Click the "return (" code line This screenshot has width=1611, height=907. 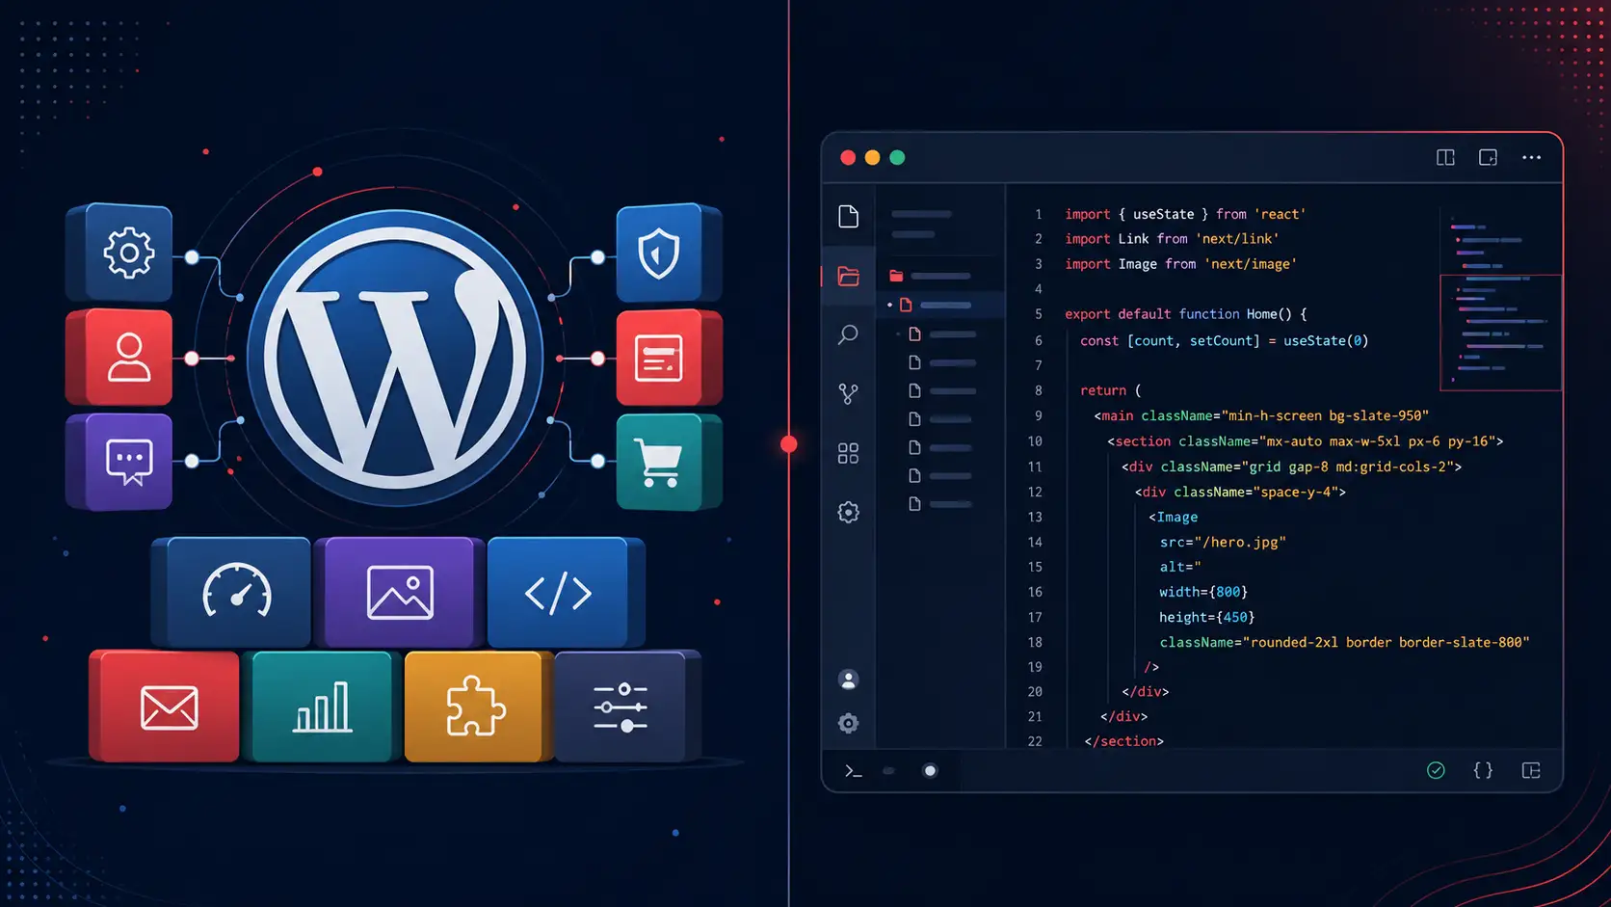tap(1110, 390)
